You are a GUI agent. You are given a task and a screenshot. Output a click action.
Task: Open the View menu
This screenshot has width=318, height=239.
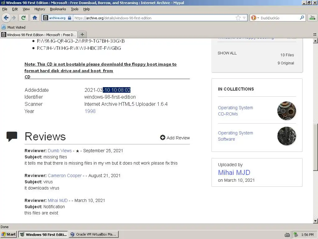point(26,9)
